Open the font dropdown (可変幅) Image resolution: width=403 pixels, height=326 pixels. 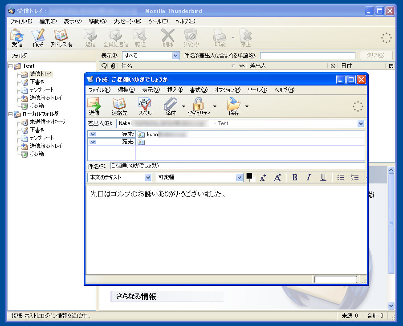tap(239, 177)
